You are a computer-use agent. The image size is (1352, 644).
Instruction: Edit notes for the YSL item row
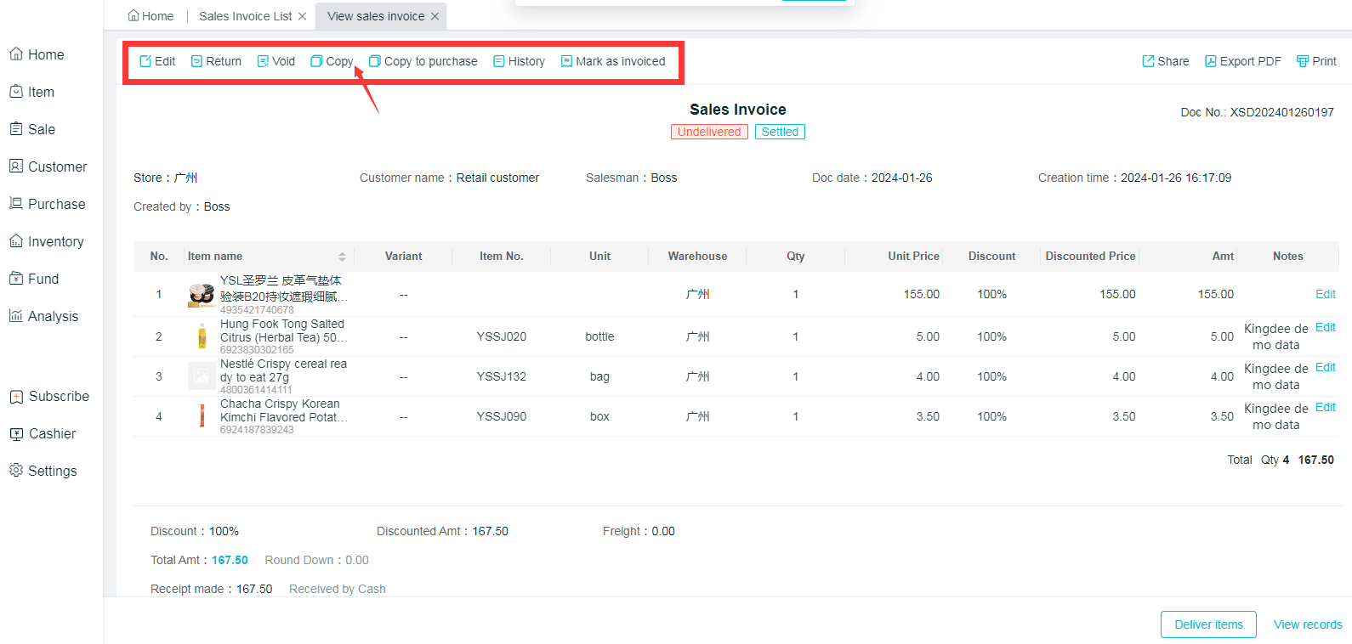(1325, 294)
